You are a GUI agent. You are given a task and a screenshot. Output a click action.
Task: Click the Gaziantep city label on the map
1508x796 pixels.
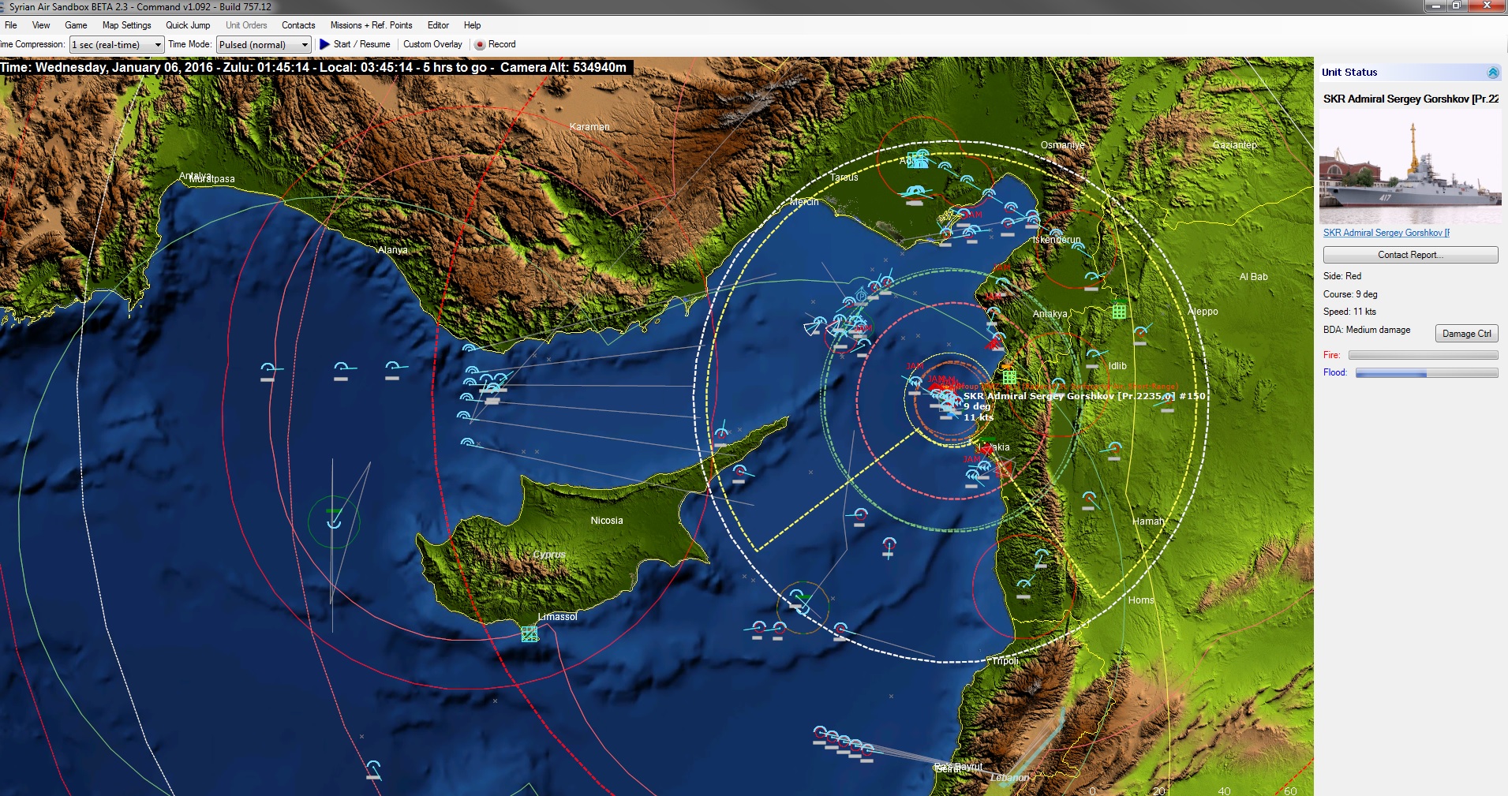tap(1235, 145)
